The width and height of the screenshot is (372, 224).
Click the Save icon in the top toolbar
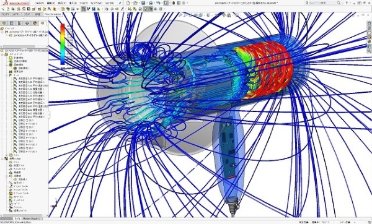tap(143, 3)
